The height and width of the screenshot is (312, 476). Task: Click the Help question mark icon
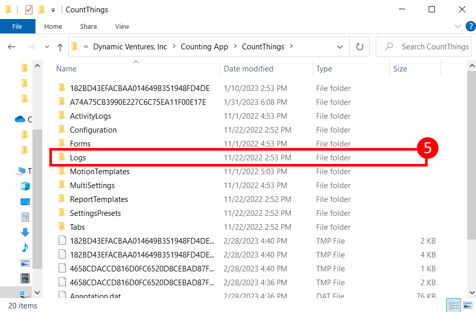click(470, 26)
